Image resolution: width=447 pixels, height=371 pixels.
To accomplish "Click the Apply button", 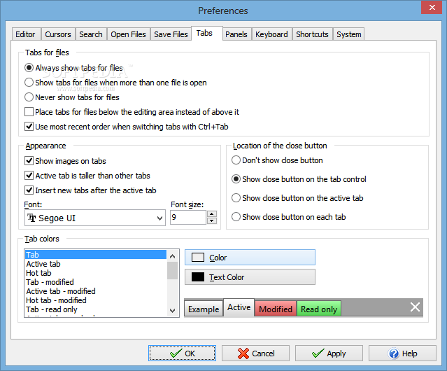I will [329, 353].
